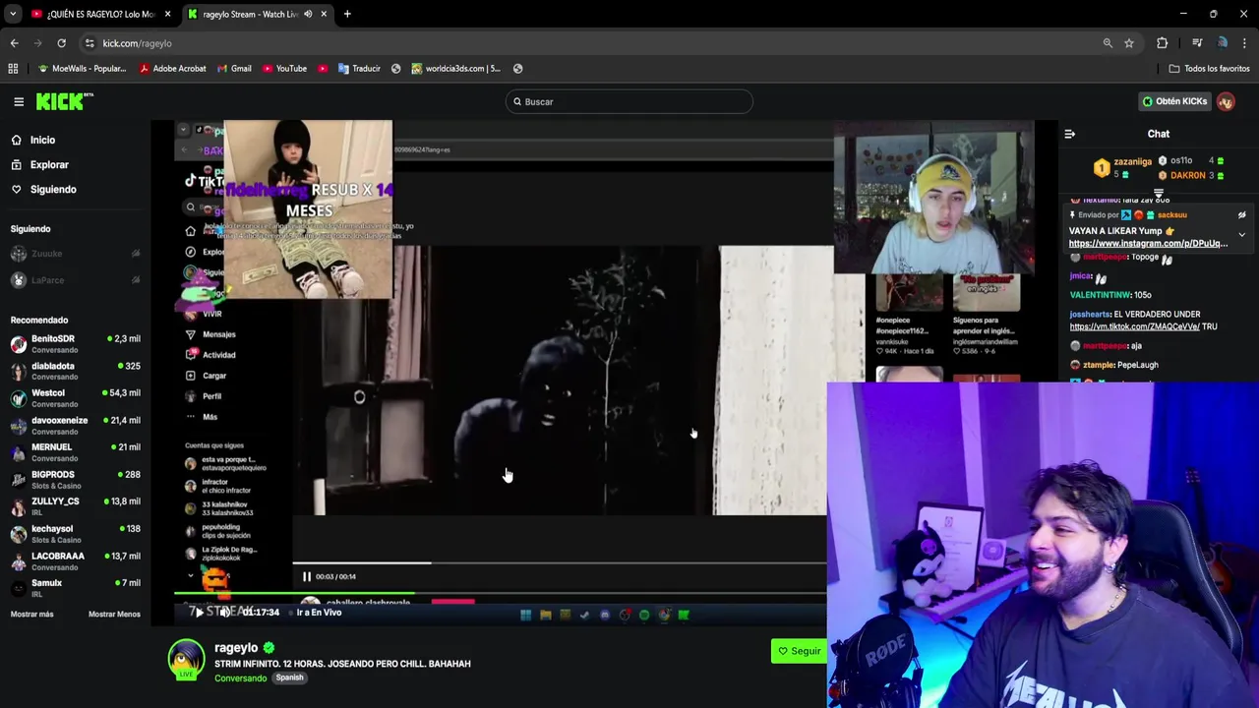This screenshot has width=1259, height=708.
Task: Click the Obtén KICKs button
Action: [1174, 101]
